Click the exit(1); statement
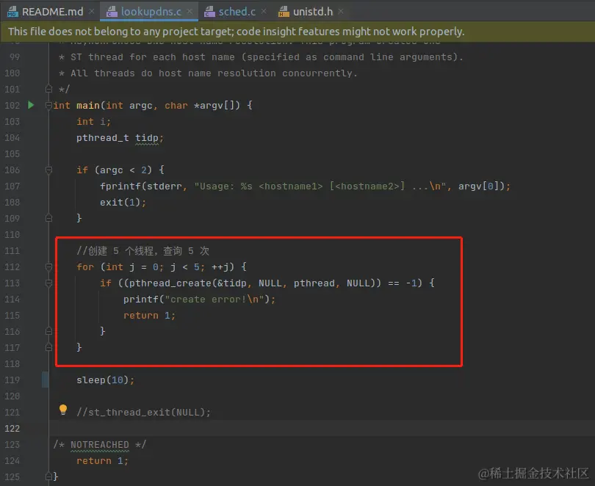 [123, 202]
